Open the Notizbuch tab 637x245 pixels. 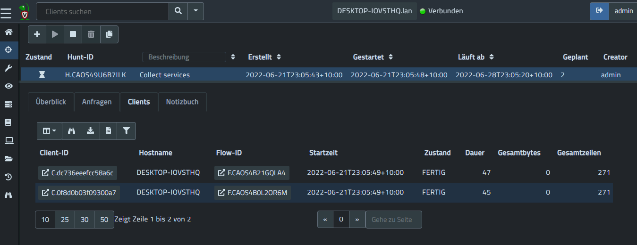coord(182,102)
